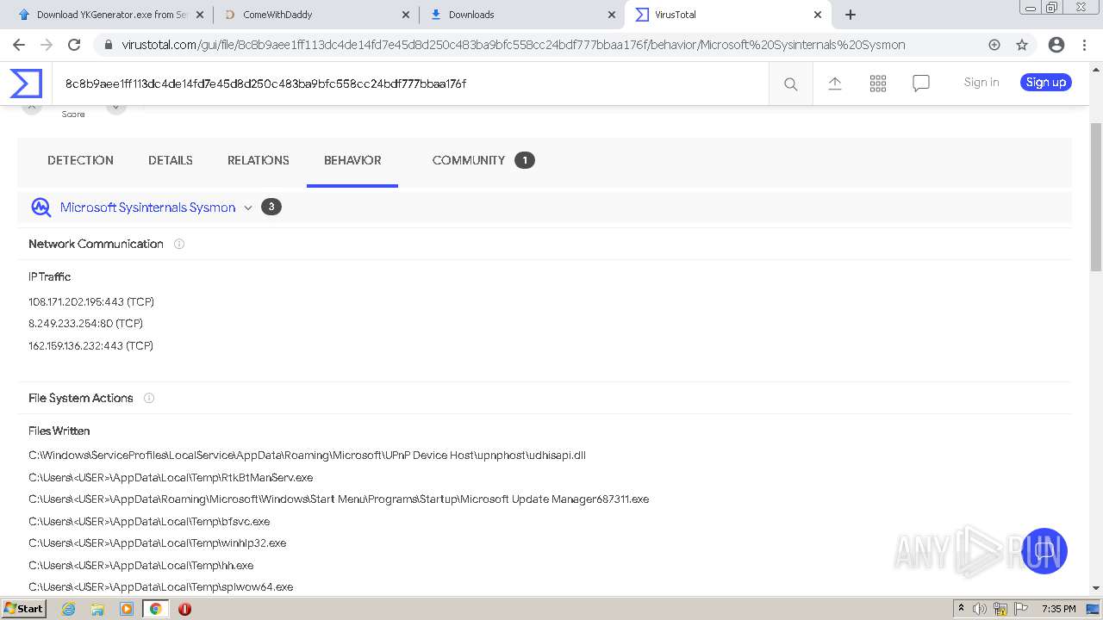This screenshot has height=620, width=1103.
Task: Click the browser forward arrow
Action: (x=47, y=45)
